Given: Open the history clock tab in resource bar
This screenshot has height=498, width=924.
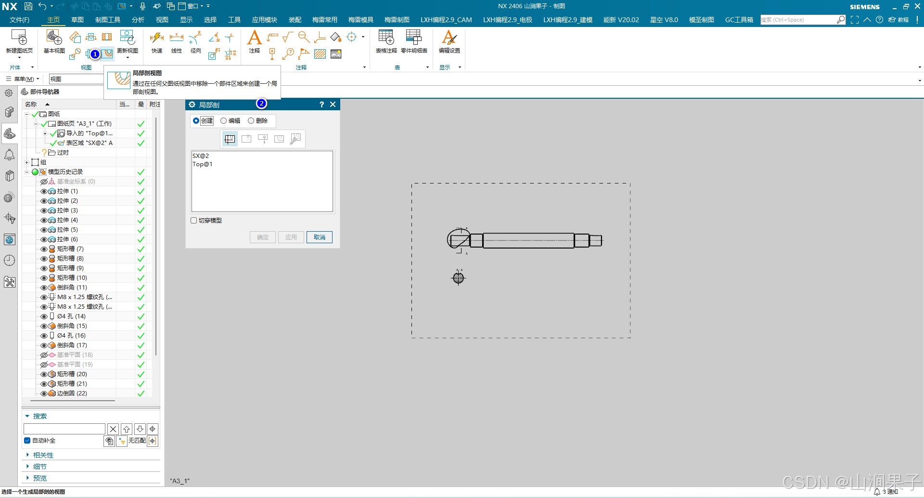Looking at the screenshot, I should tap(9, 261).
